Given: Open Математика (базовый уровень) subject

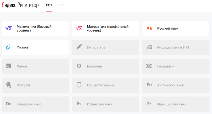Looking at the screenshot, I should coord(35,28).
